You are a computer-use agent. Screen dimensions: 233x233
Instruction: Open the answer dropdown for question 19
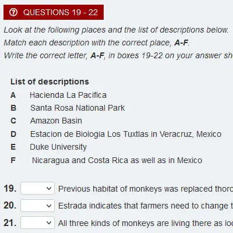37,188
